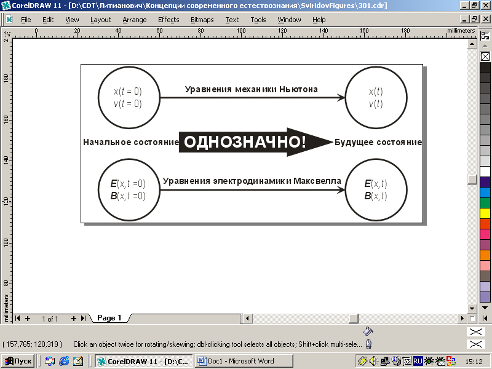Pick the green color swatch

485,203
